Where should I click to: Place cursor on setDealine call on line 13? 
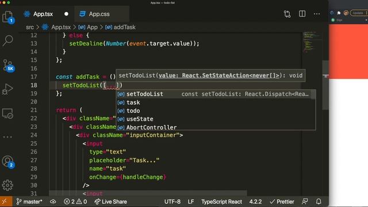pos(86,44)
